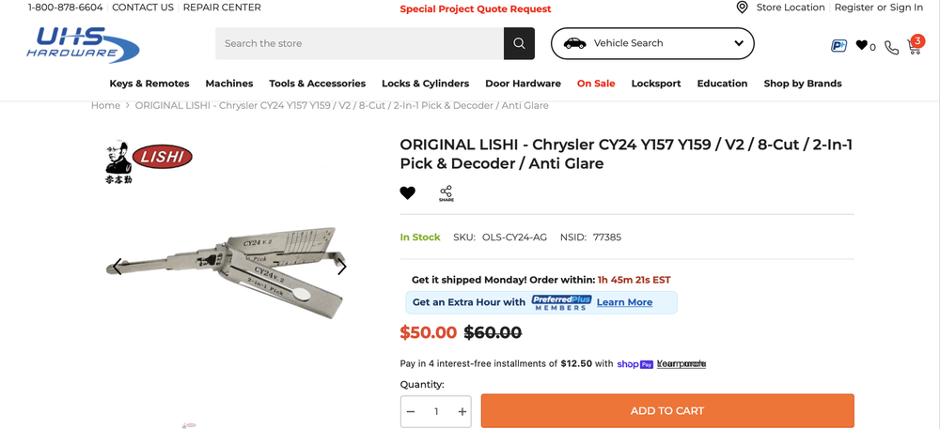Viewport: 940px width, 429px height.
Task: Open the Locks & Cylinders menu
Action: coord(425,84)
